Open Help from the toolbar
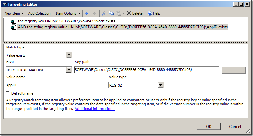 click(x=154, y=13)
